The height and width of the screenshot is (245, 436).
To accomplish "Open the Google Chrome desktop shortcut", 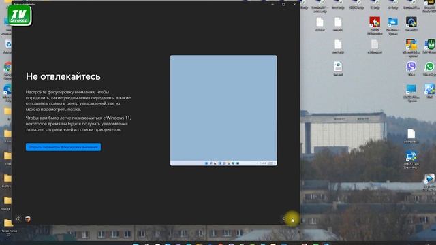I will click(x=7, y=69).
